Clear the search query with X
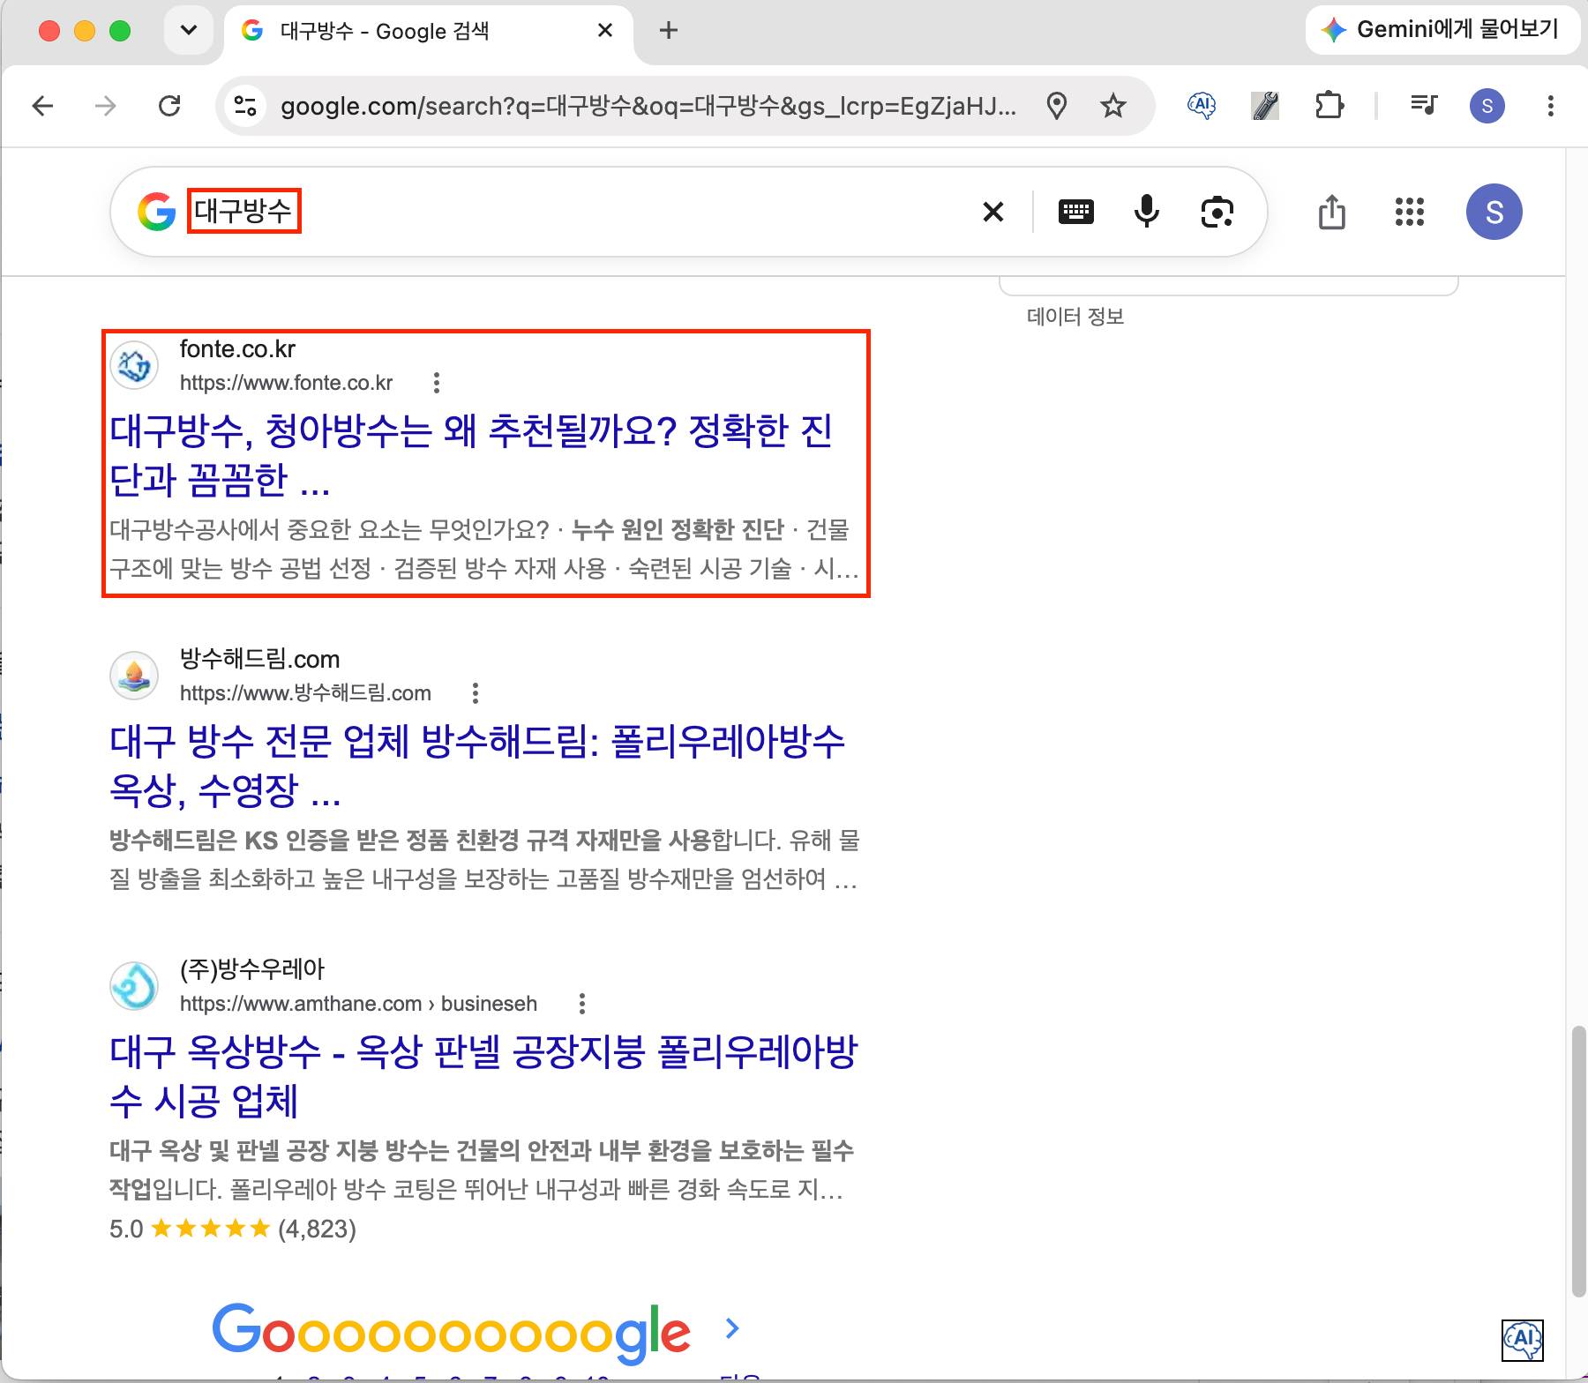The image size is (1588, 1383). [993, 212]
